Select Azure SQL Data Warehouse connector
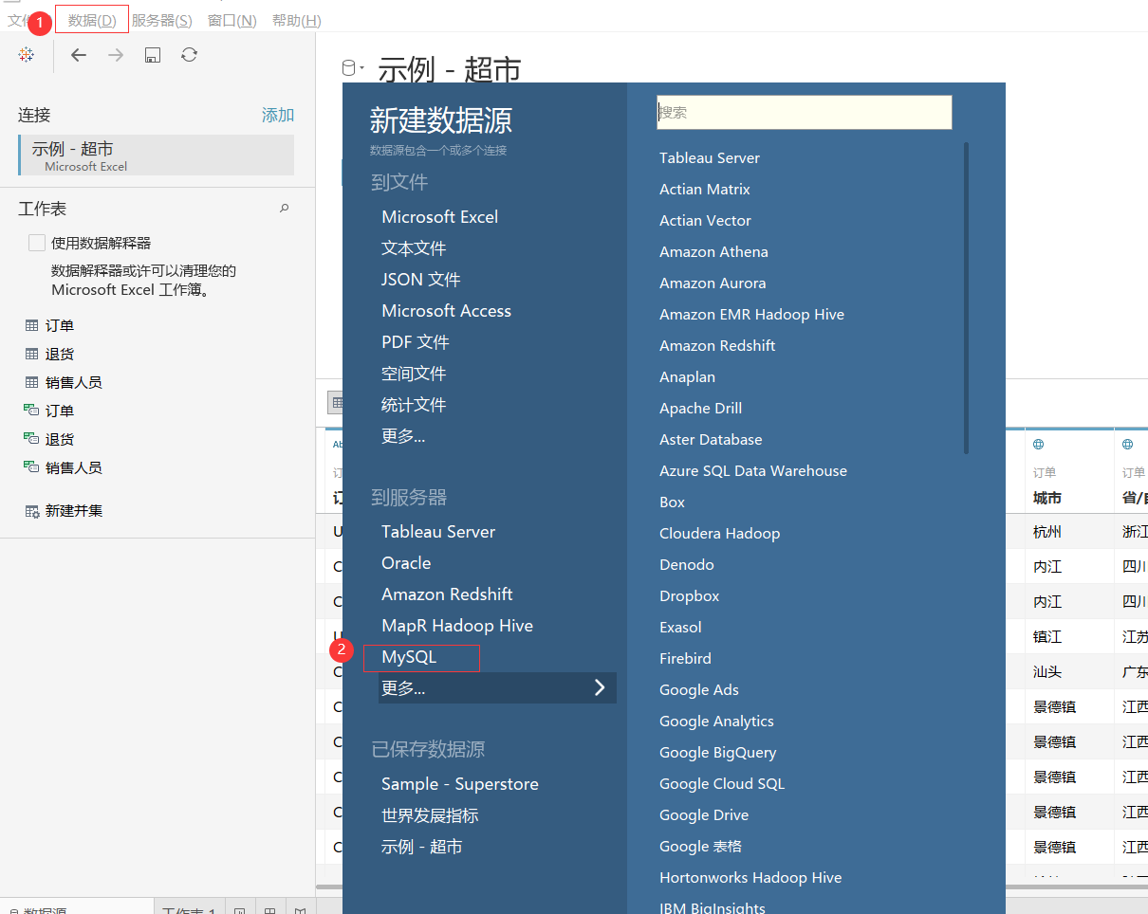The image size is (1148, 914). point(753,470)
